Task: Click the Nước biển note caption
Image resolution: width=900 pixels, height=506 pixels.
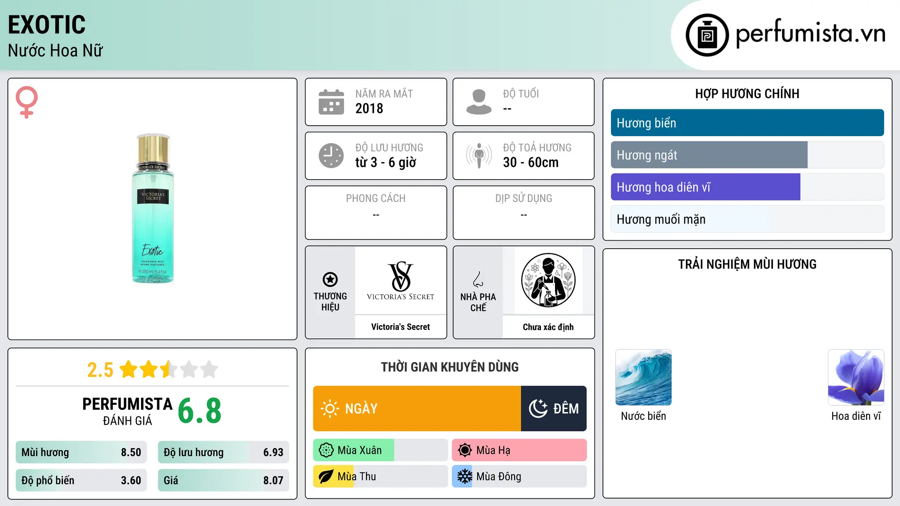Action: point(643,416)
